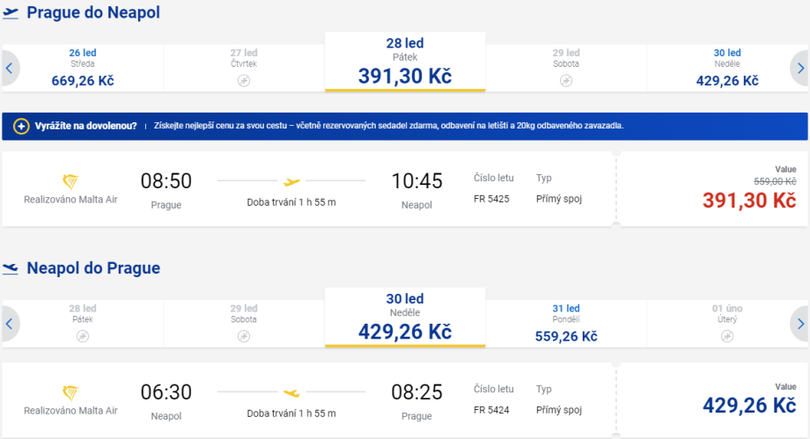The image size is (810, 439).
Task: Select the 28 led Pátek outbound date tab
Action: click(405, 62)
